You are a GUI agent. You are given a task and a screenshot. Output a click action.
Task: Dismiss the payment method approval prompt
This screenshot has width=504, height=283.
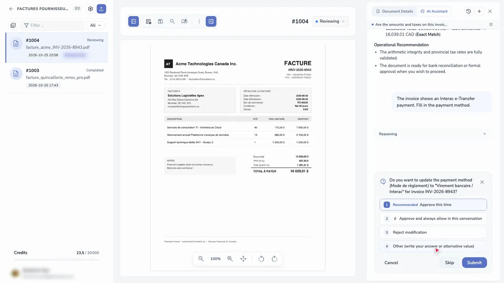tap(482, 182)
